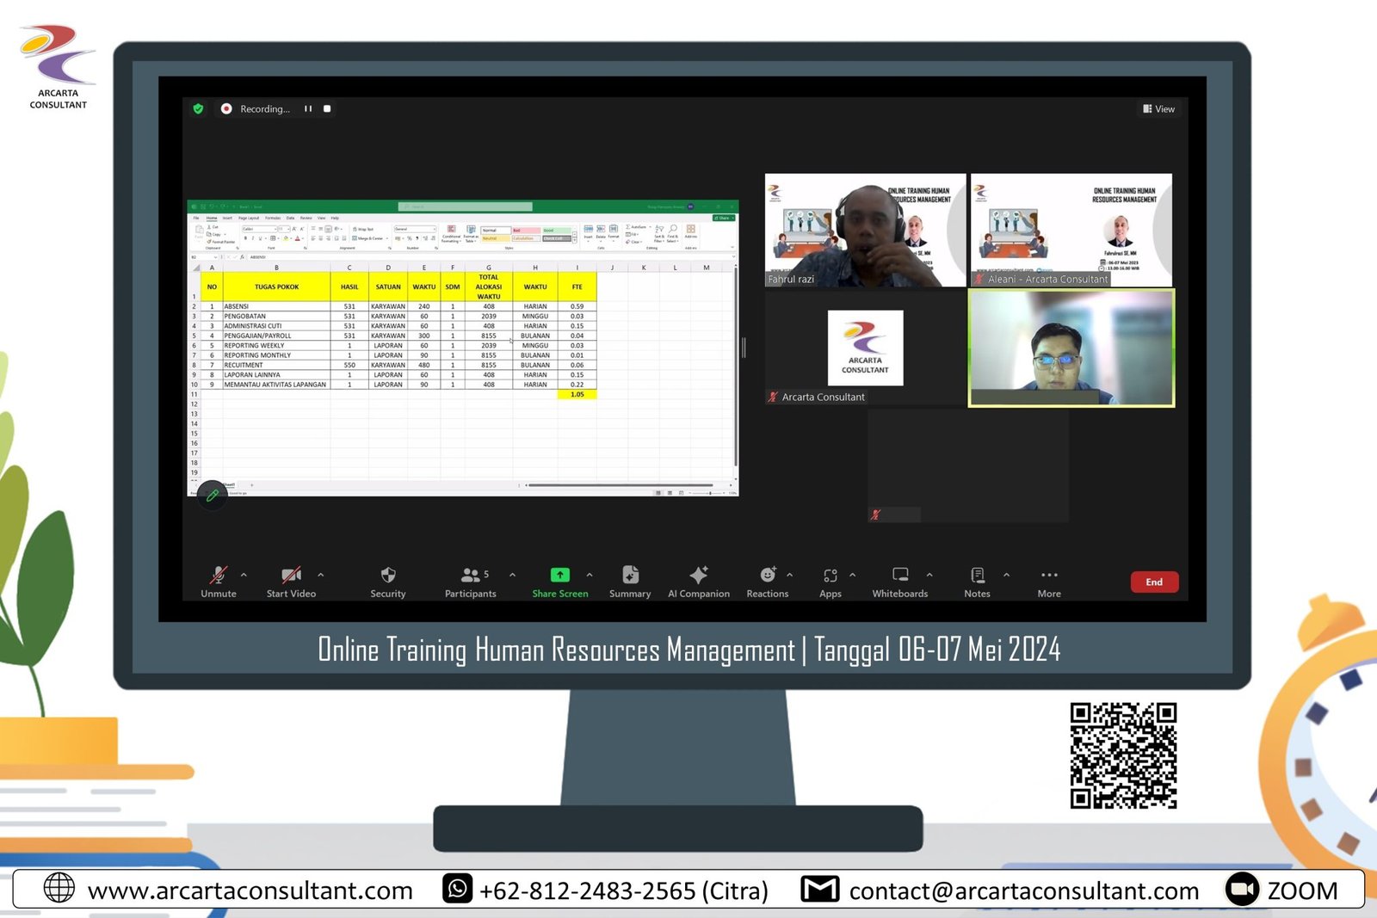Apply the Neutral cell style swatch
Screen dimensions: 1377x918
pyautogui.click(x=496, y=238)
